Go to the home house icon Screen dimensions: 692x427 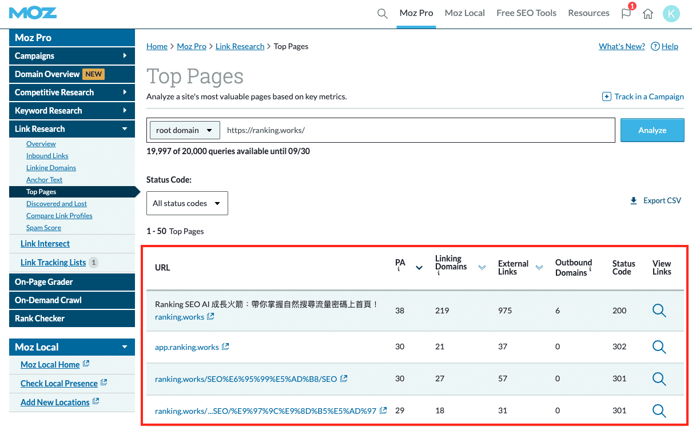648,14
